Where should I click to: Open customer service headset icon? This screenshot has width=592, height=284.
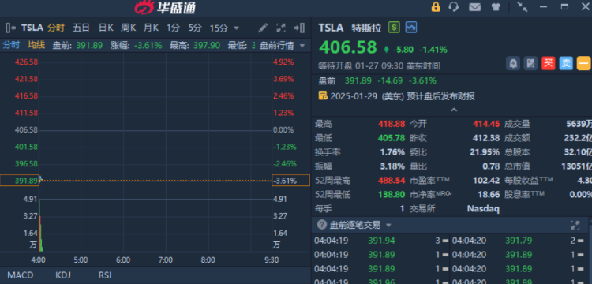[x=454, y=7]
